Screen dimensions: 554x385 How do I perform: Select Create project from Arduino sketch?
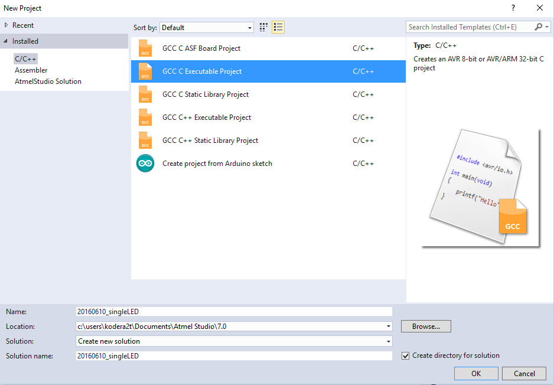[268, 163]
